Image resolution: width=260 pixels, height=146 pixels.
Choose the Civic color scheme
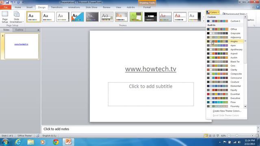(225, 66)
